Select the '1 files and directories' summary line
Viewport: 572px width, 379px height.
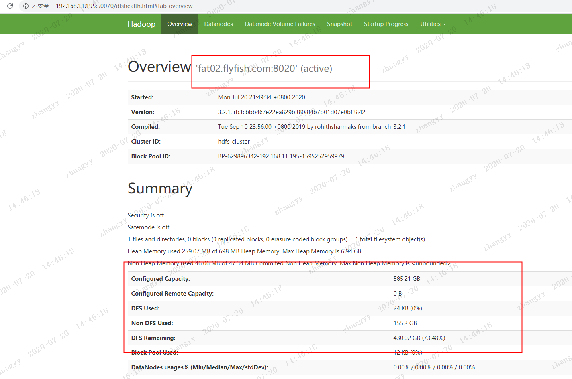pyautogui.click(x=277, y=239)
